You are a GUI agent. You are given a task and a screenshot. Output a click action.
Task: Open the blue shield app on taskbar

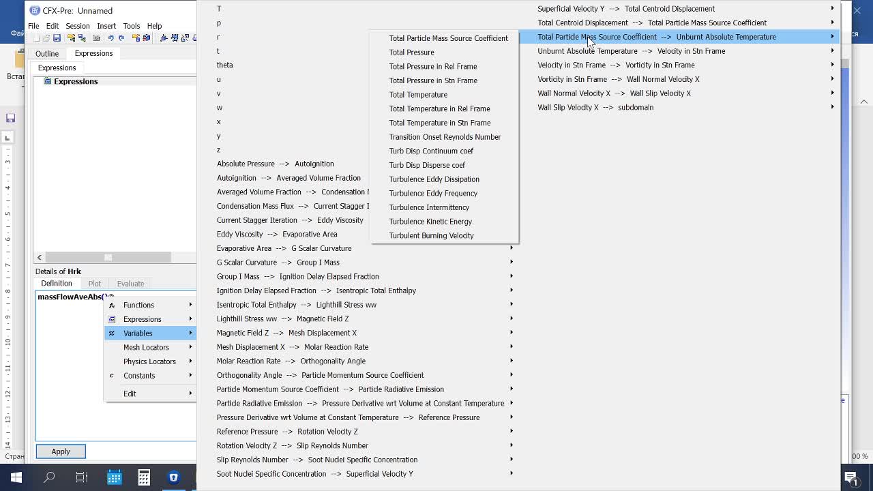[174, 477]
